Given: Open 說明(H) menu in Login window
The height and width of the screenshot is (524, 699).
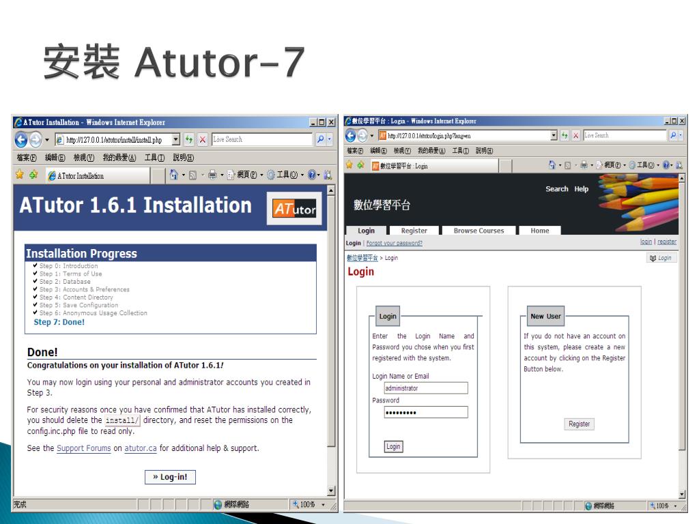Looking at the screenshot, I should (x=484, y=151).
